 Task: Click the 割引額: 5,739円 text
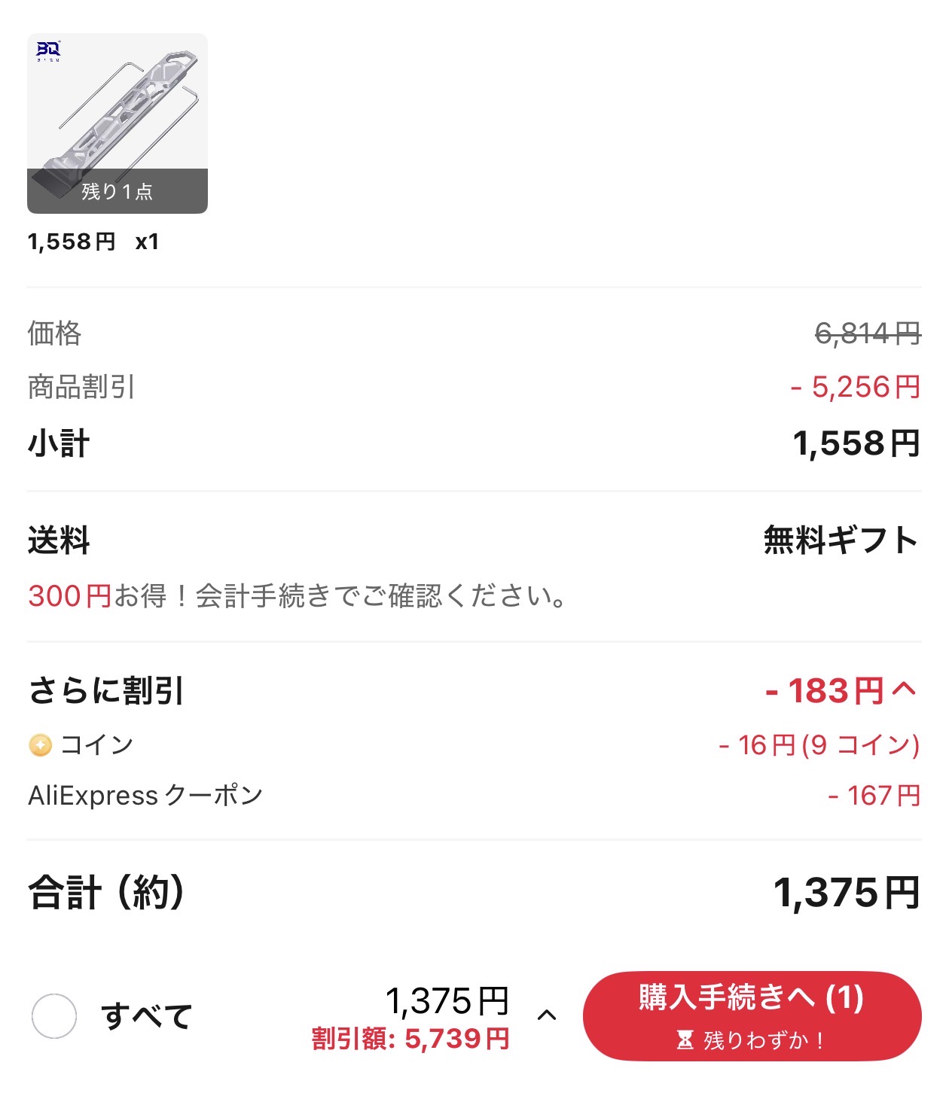click(x=411, y=1040)
